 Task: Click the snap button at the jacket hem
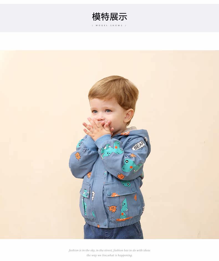[x=105, y=224]
